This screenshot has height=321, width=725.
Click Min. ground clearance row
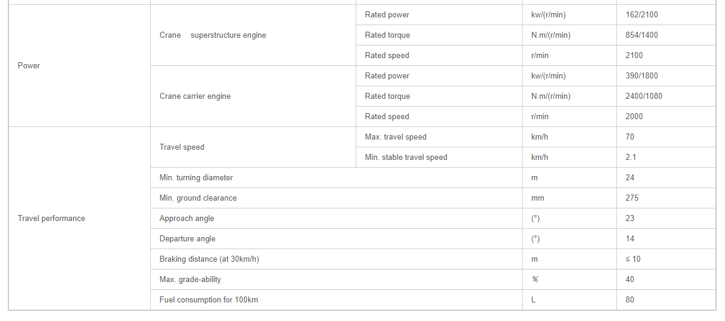pos(433,198)
